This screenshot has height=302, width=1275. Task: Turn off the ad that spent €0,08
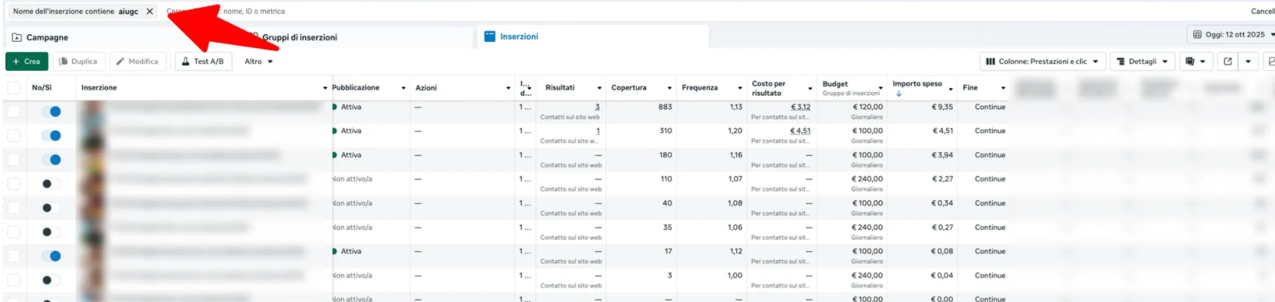pyautogui.click(x=51, y=256)
